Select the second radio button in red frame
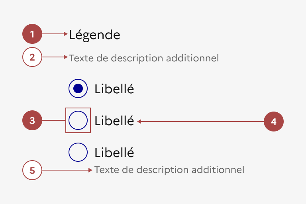Image resolution: width=306 pixels, height=204 pixels. 78,120
